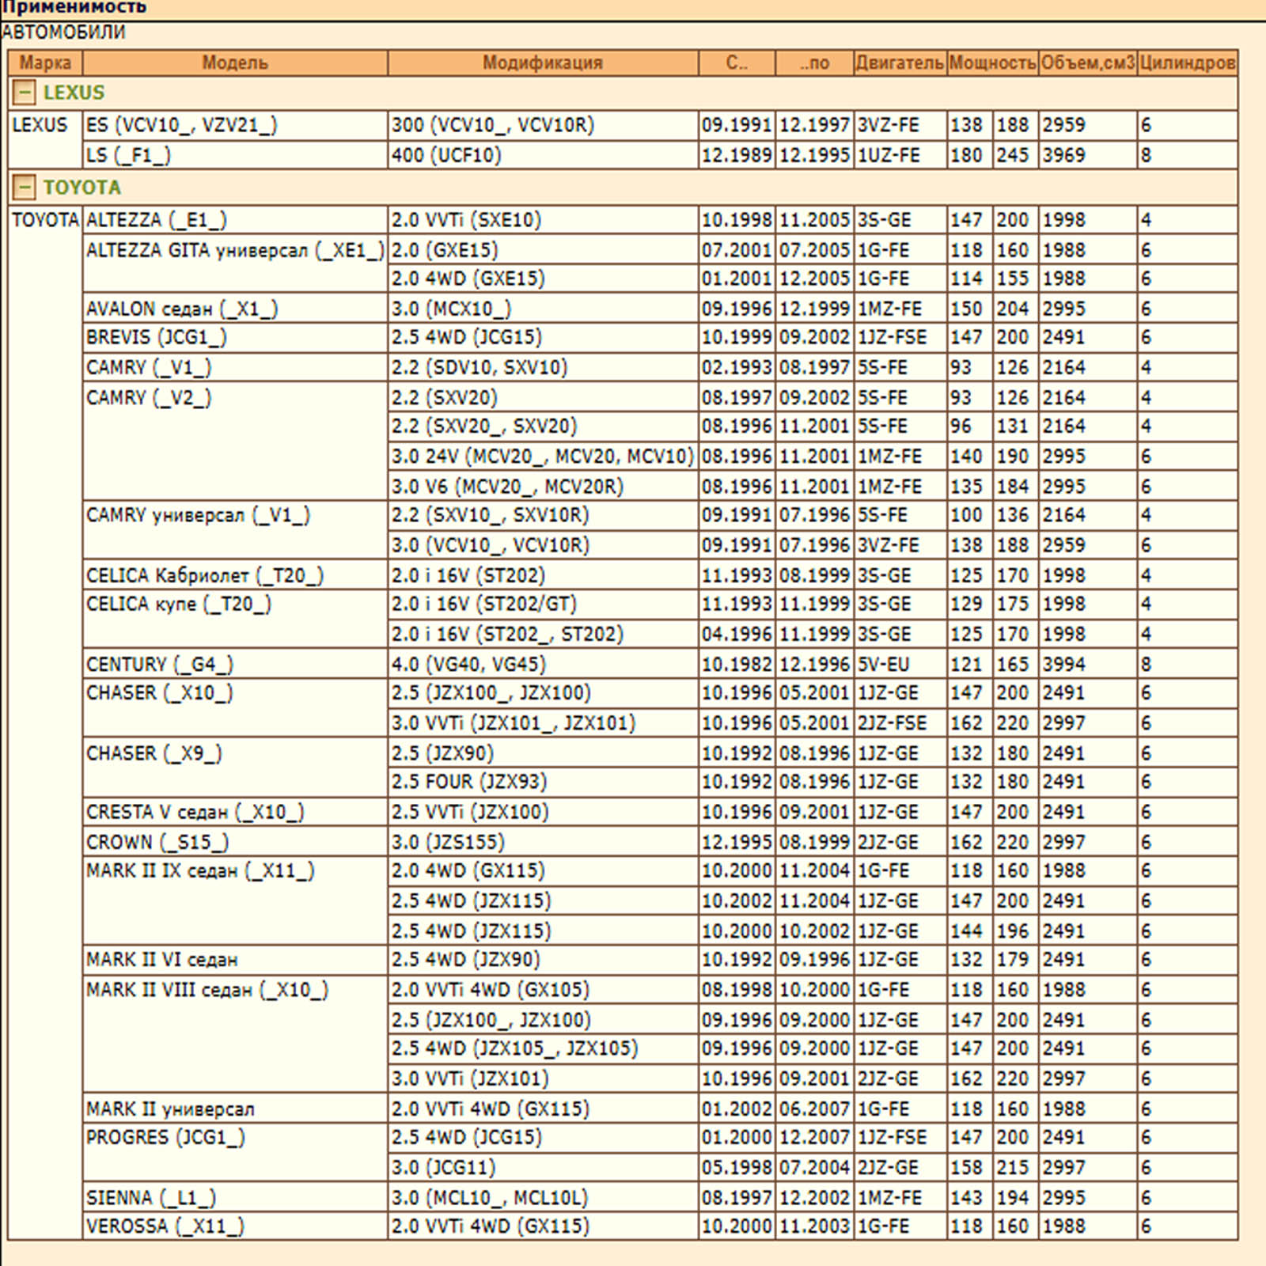The image size is (1266, 1266).
Task: Select the ALTEZZA (_E1_) model cell
Action: 157,220
